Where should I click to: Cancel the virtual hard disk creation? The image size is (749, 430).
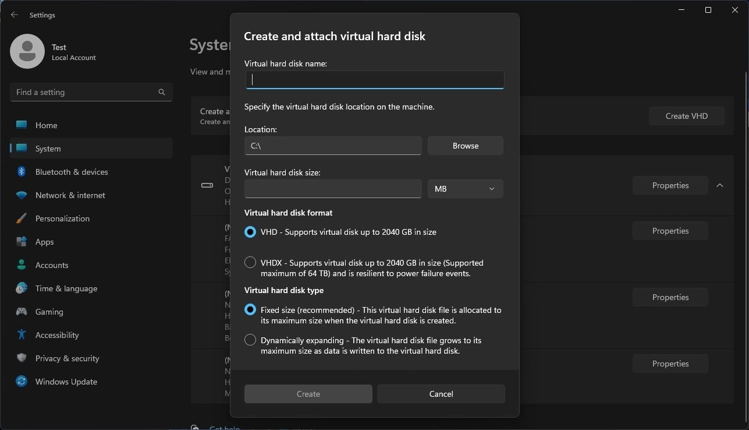coord(441,393)
